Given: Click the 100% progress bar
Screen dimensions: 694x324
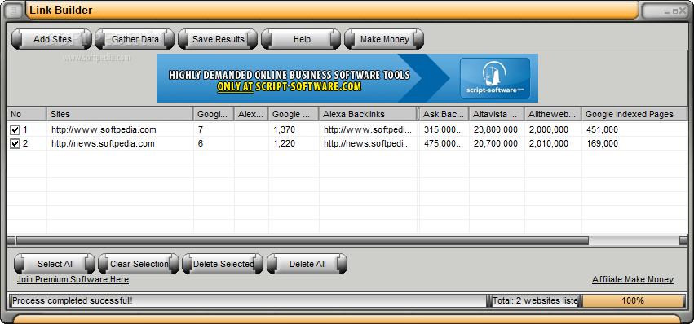Looking at the screenshot, I should [633, 301].
